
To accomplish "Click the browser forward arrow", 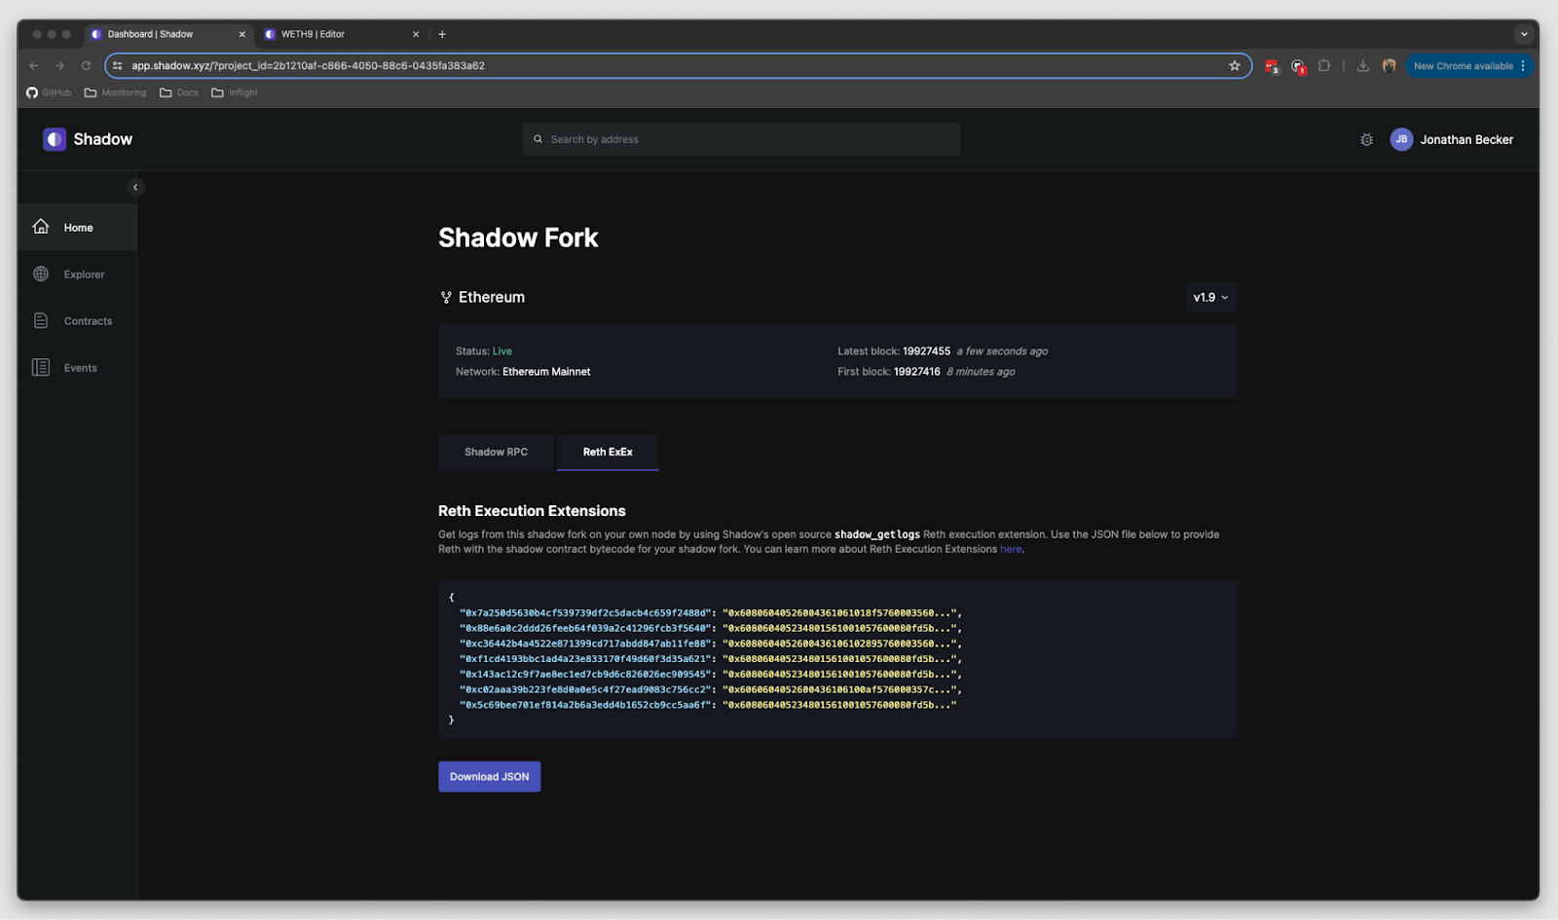I will click(x=59, y=65).
